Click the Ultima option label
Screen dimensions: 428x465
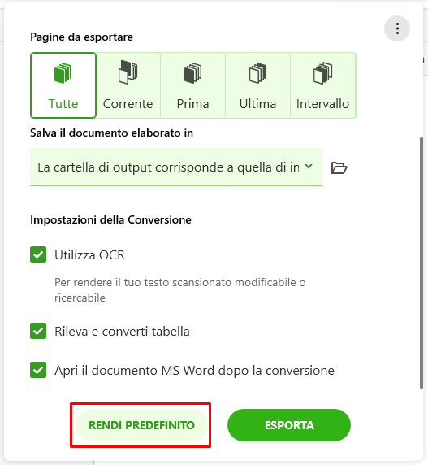click(x=257, y=104)
